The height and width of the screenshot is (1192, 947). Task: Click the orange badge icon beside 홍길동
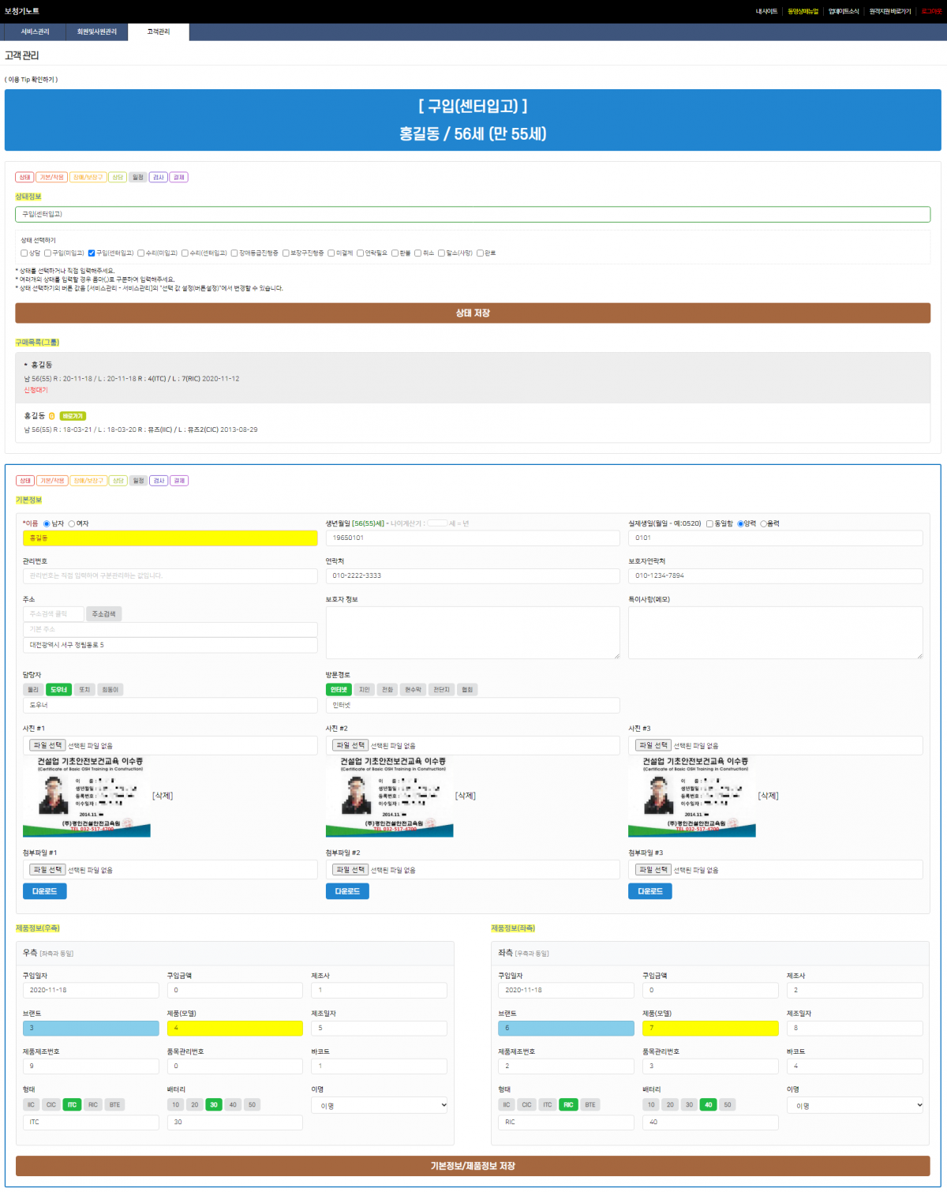[52, 416]
